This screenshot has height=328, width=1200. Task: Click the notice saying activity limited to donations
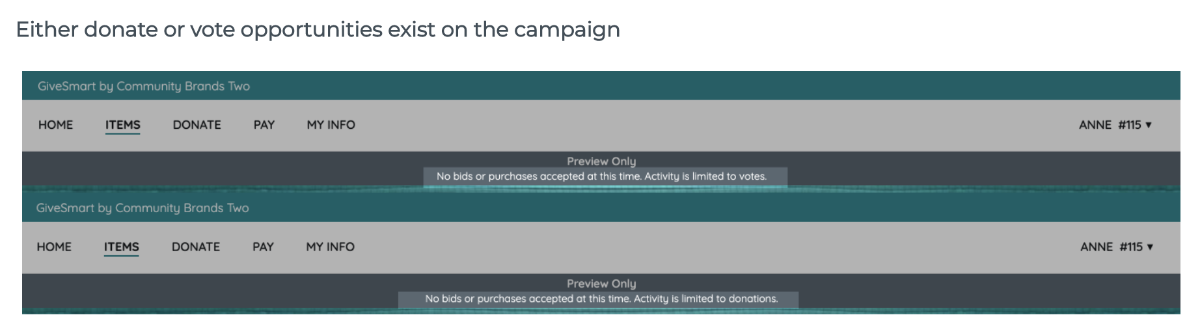point(601,299)
